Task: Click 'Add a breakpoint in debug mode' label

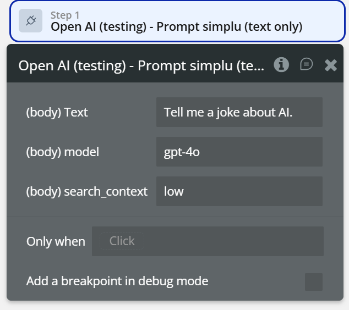Action: pyautogui.click(x=117, y=281)
